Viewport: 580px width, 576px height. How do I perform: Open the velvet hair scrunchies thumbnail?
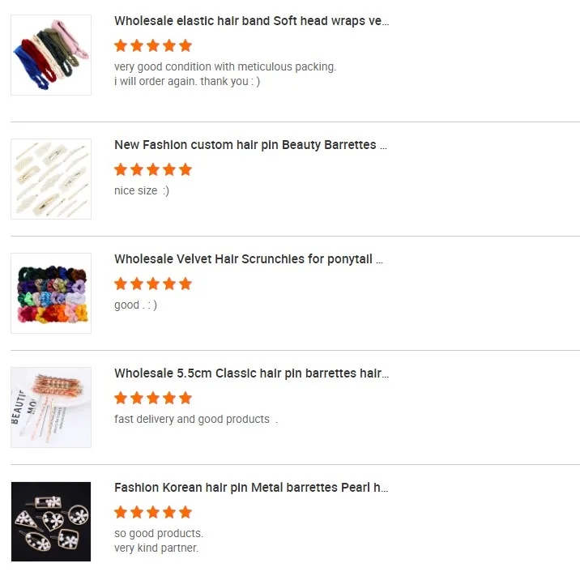tap(51, 293)
